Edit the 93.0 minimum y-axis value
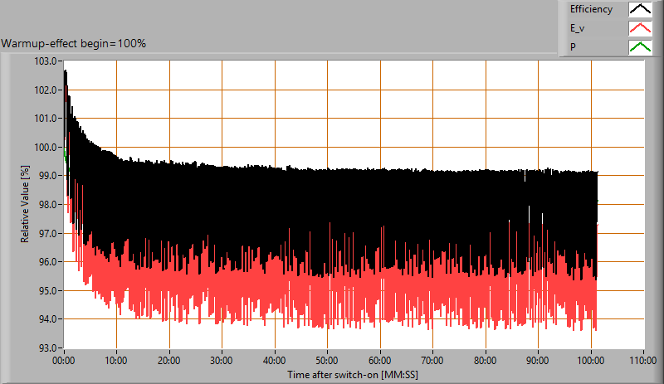The image size is (664, 384). click(45, 348)
